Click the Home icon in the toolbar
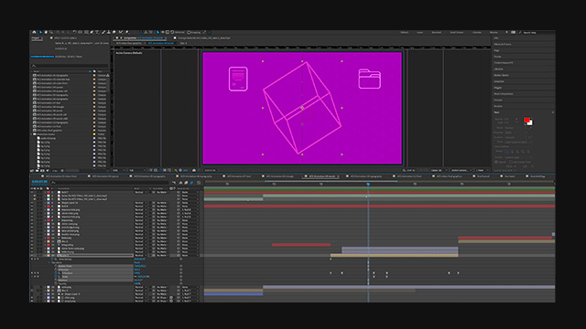Screen dimensions: 586x329 pyautogui.click(x=34, y=33)
